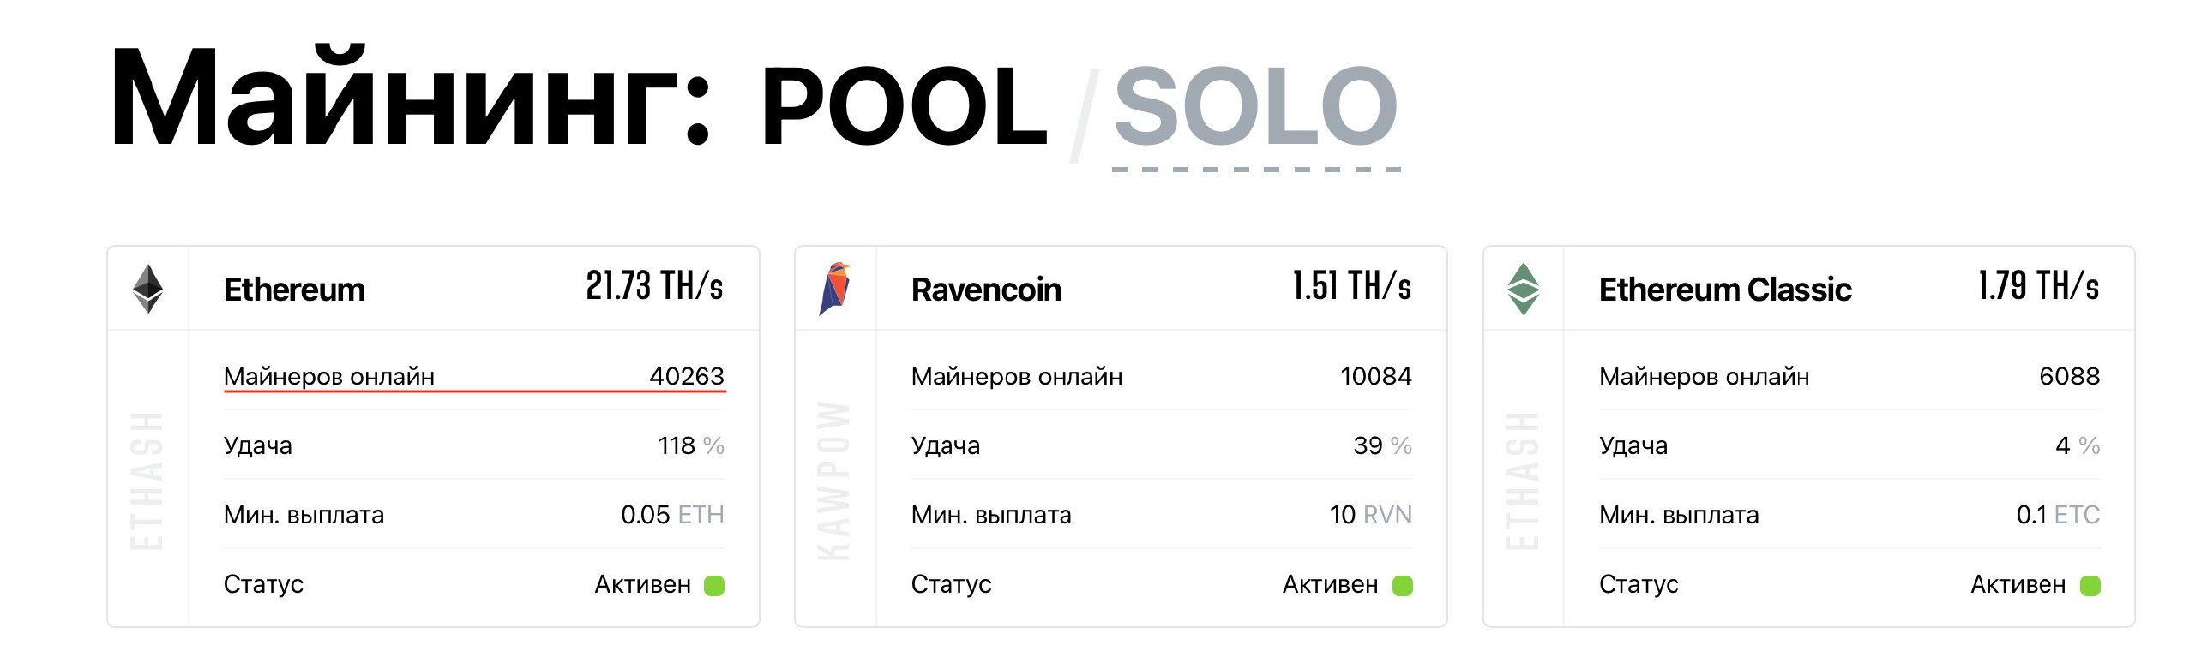
Task: Open the Ethereum pool title
Action: (294, 290)
